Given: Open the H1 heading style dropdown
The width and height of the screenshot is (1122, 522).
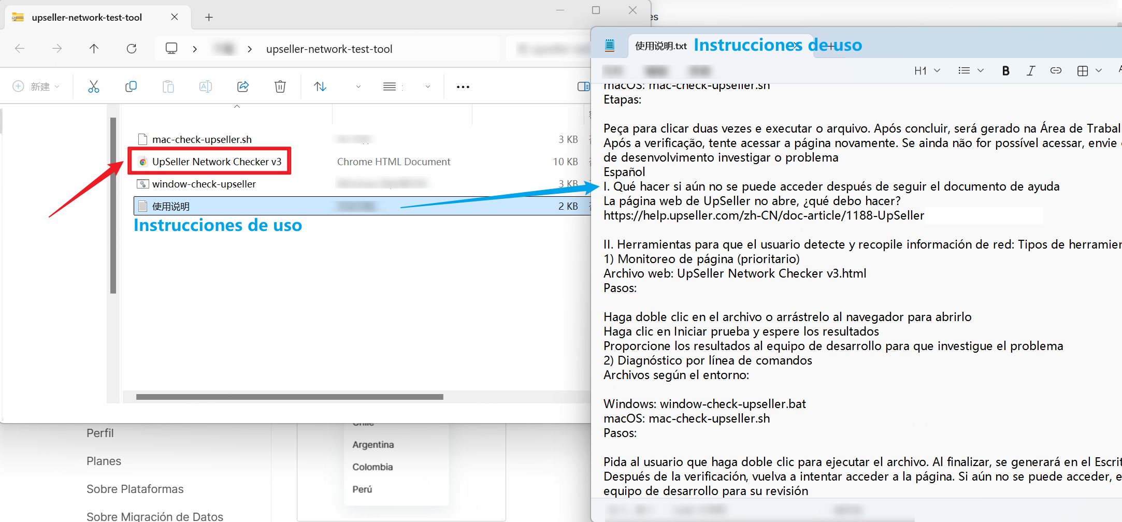Looking at the screenshot, I should [927, 70].
